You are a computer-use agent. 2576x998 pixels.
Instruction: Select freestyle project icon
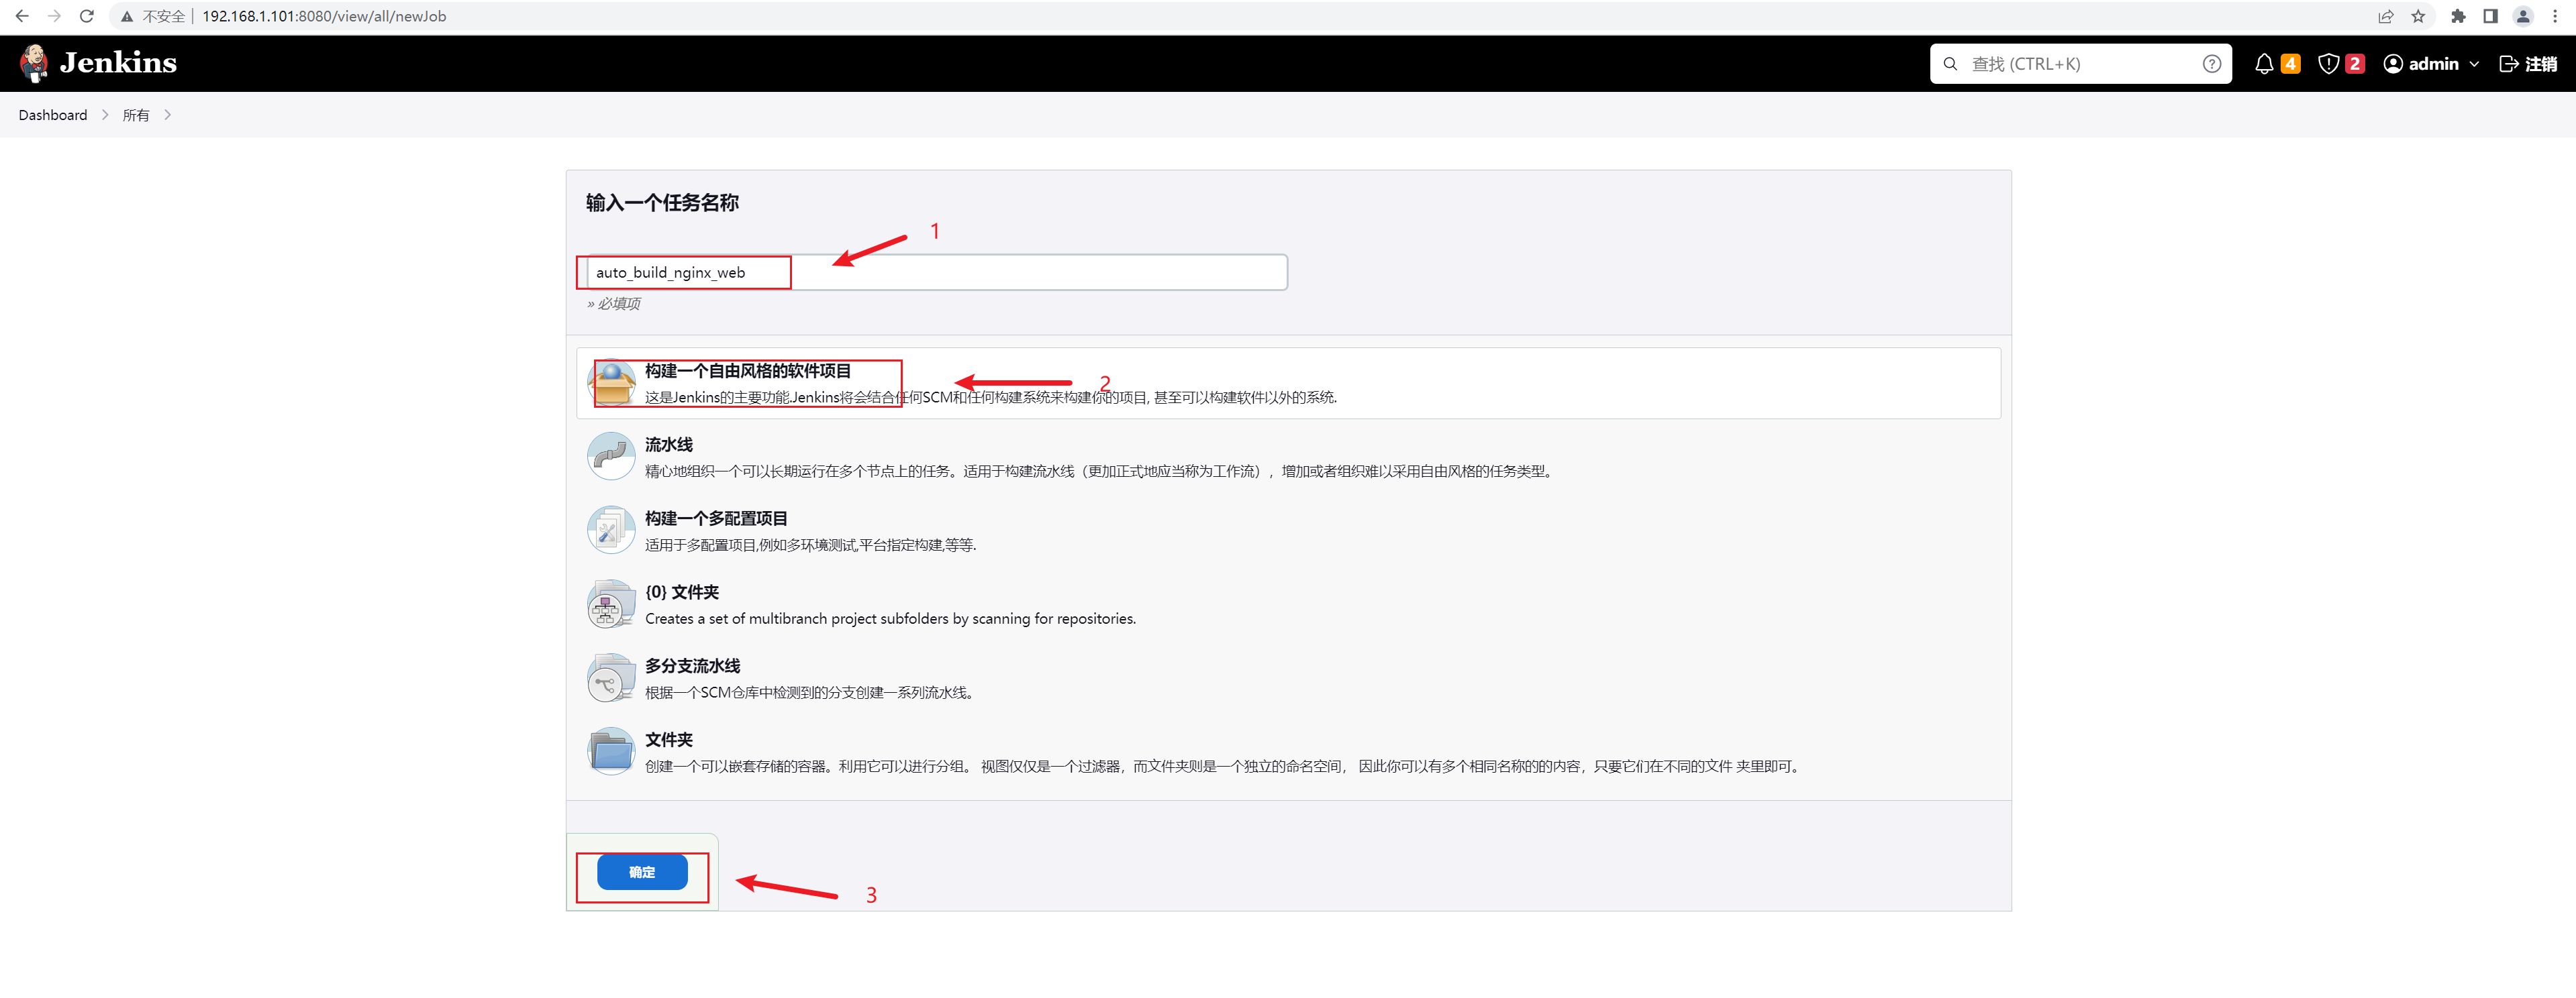tap(611, 384)
